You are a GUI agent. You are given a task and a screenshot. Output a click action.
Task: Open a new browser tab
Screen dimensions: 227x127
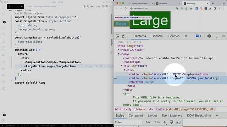click(213, 4)
